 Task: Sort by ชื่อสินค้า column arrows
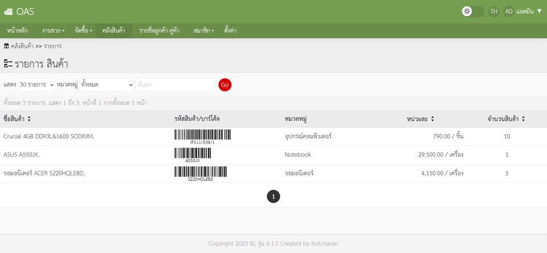click(x=29, y=119)
